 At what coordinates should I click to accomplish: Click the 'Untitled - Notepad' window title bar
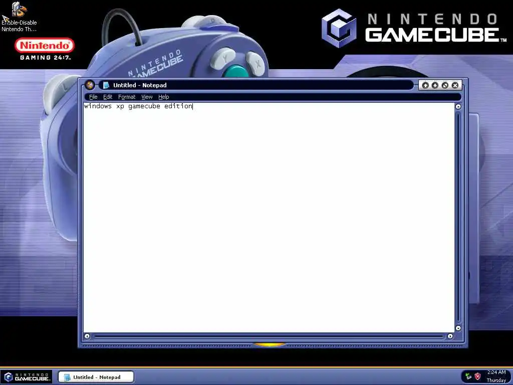(256, 85)
